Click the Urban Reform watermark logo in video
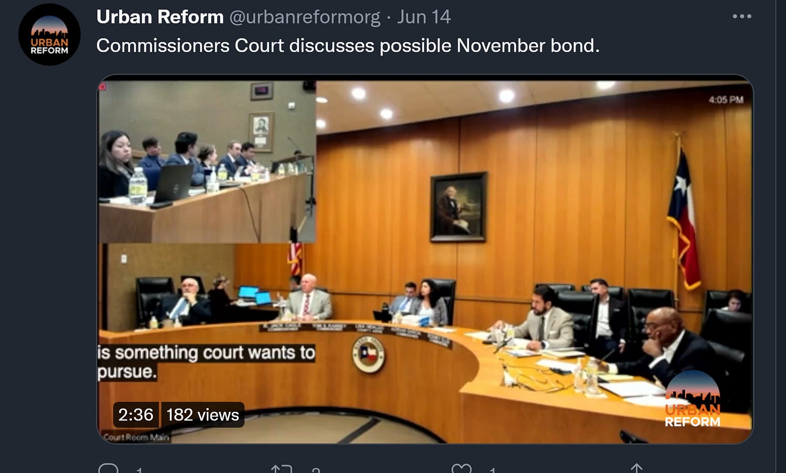The image size is (786, 473). [x=693, y=400]
